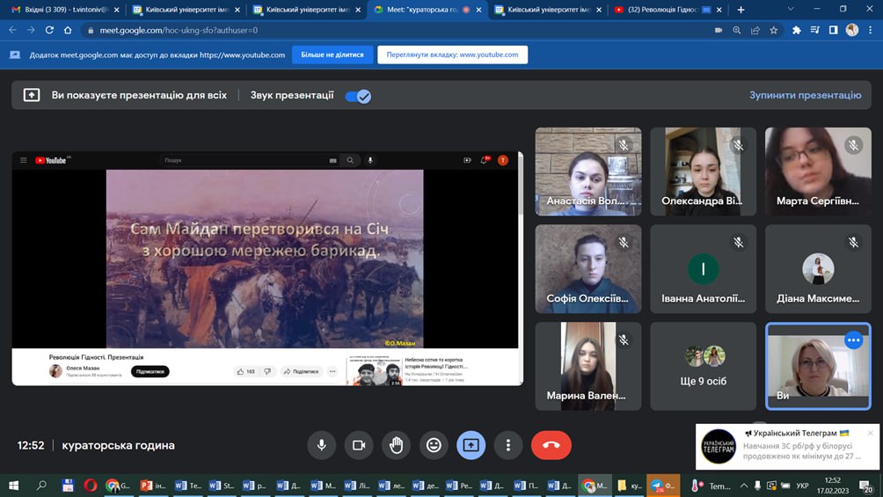This screenshot has height=497, width=883.
Task: Click the present screen button
Action: tap(471, 445)
